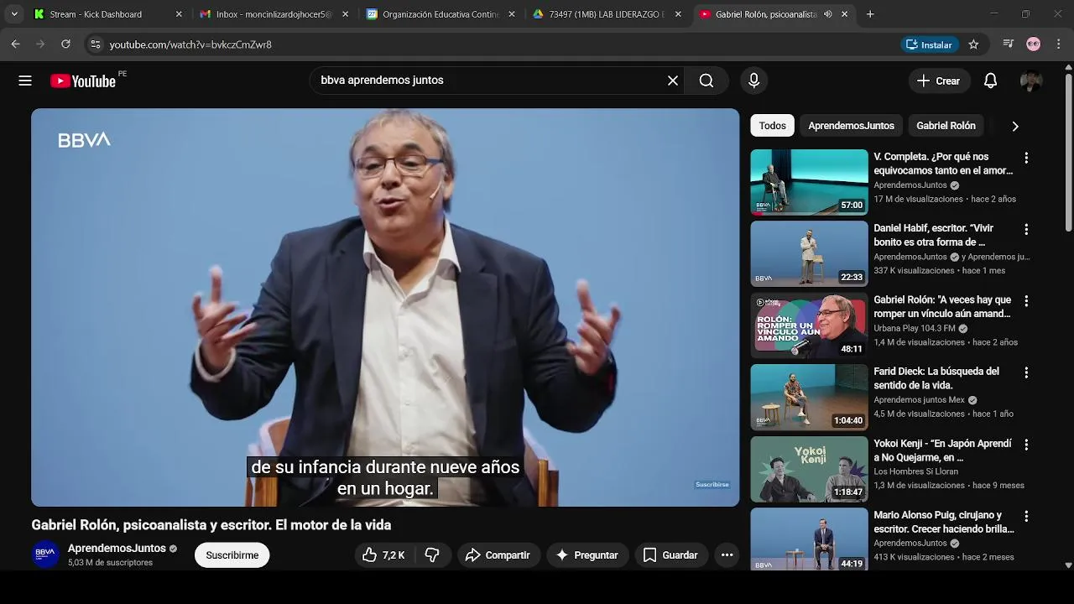Screen dimensions: 1074x604
Task: Open the YouTube guide hamburger menu
Action: click(25, 81)
